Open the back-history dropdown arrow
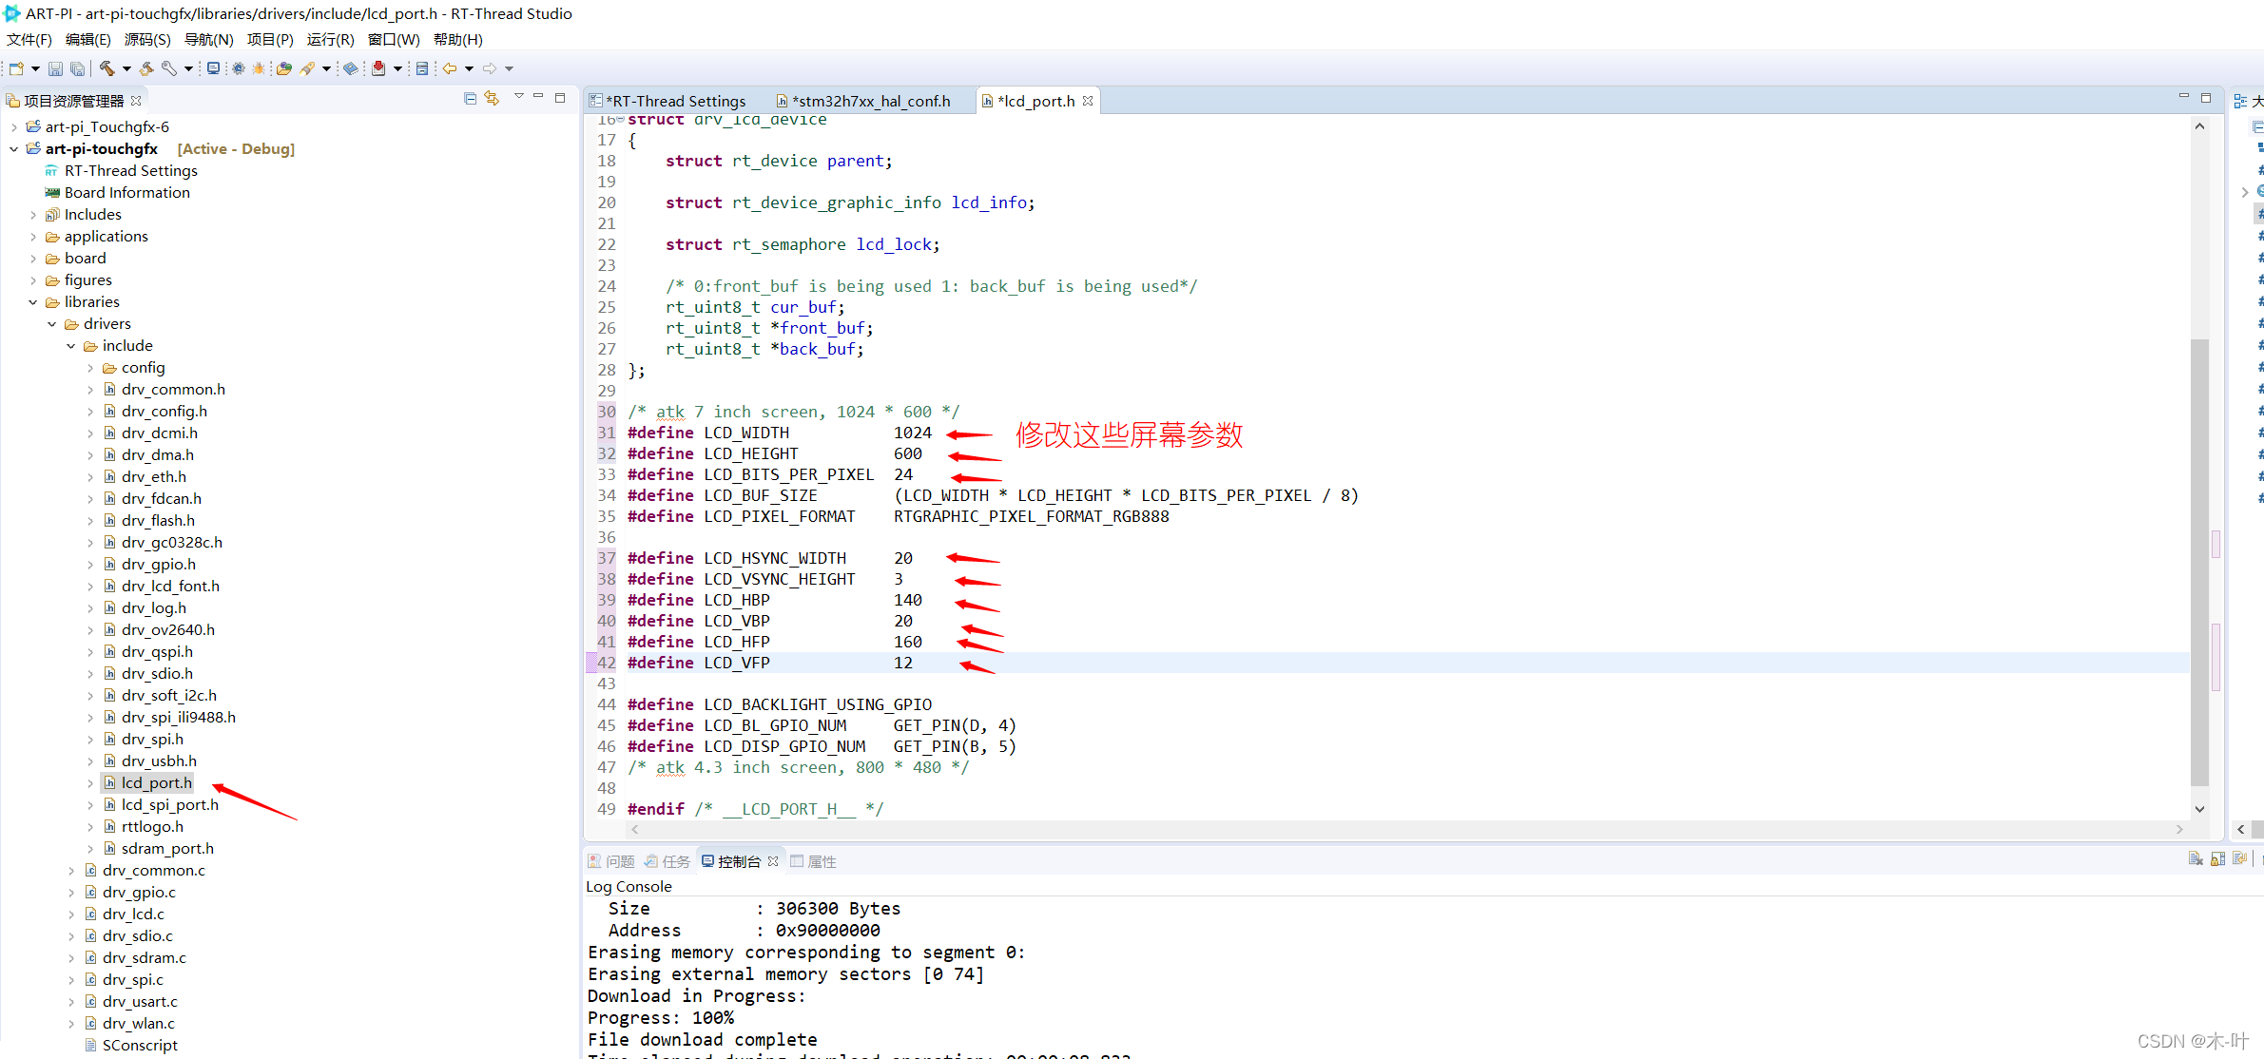The height and width of the screenshot is (1059, 2264). pos(469,68)
